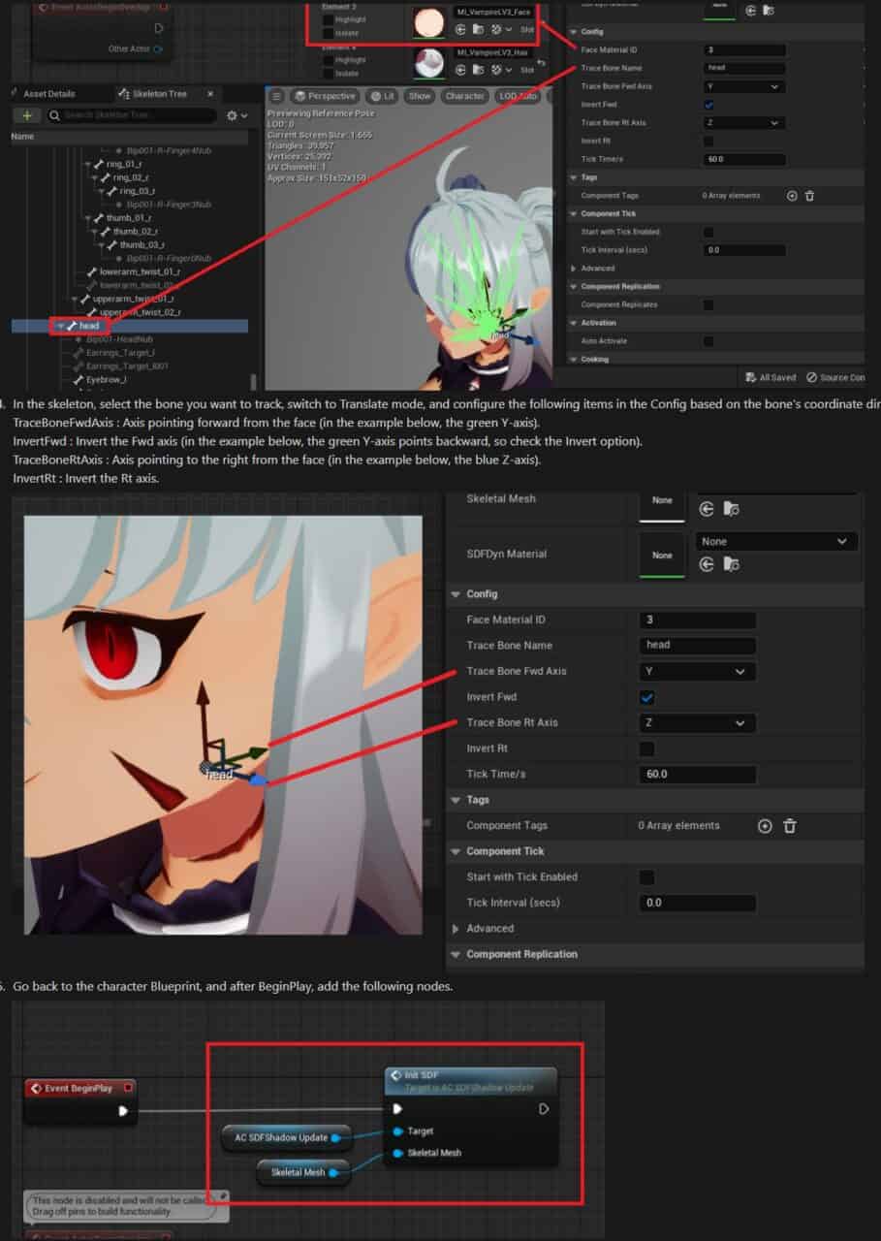Screen dimensions: 881x1241
Task: Open Trace Bone Fwd Axis dropdown in upper panel
Action: [x=743, y=86]
